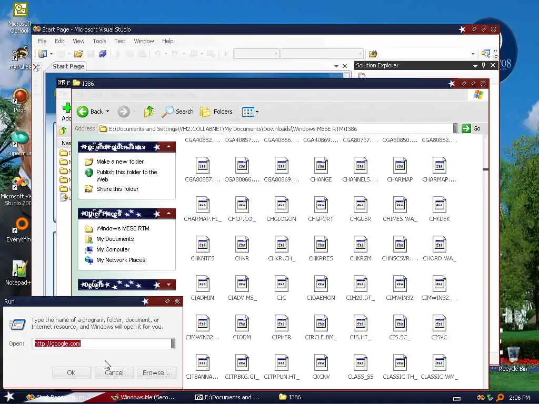Click the Notepad++ desktop icon

19,268
